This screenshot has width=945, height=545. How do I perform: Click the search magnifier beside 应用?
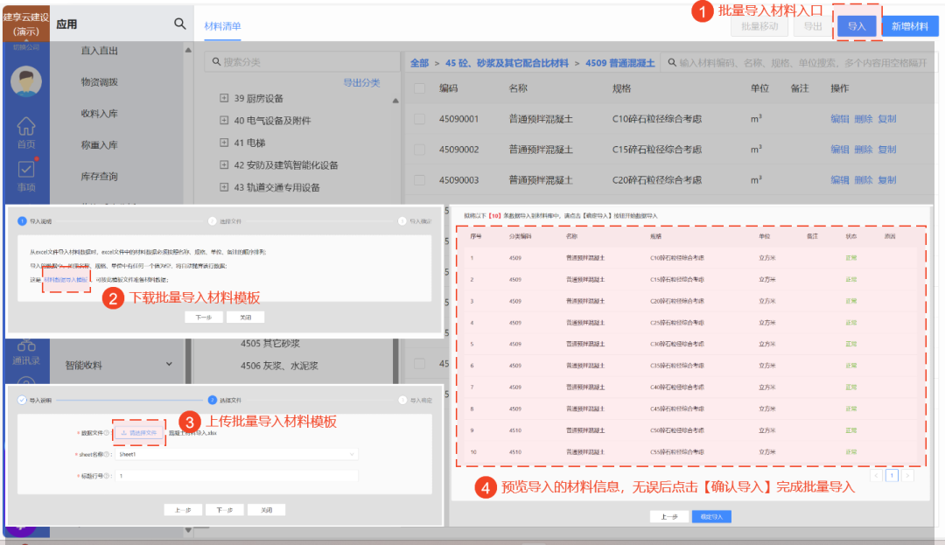point(179,24)
